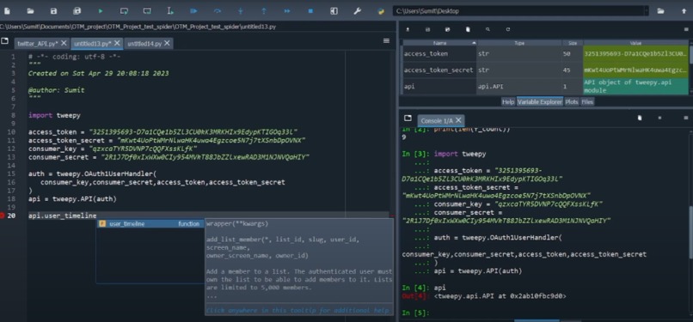Continue execution until next breakpoint

287,10
